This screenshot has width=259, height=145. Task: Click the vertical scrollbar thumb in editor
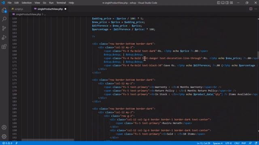[258, 55]
